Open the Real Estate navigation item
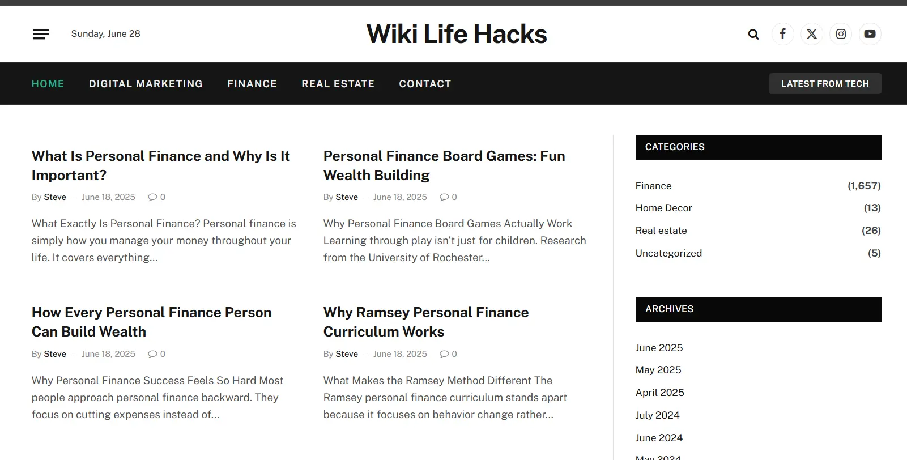The image size is (907, 460). click(338, 84)
